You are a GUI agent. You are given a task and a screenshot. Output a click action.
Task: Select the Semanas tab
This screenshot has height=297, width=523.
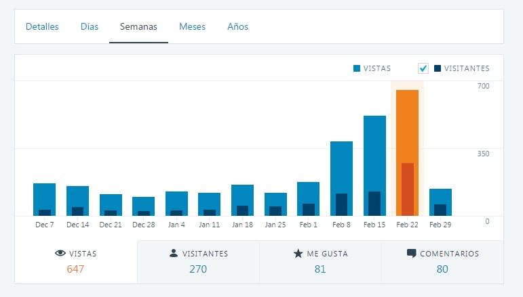138,27
